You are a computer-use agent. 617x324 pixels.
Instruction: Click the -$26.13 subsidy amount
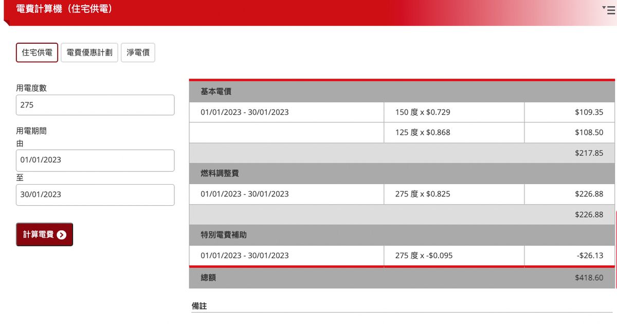[x=590, y=256]
